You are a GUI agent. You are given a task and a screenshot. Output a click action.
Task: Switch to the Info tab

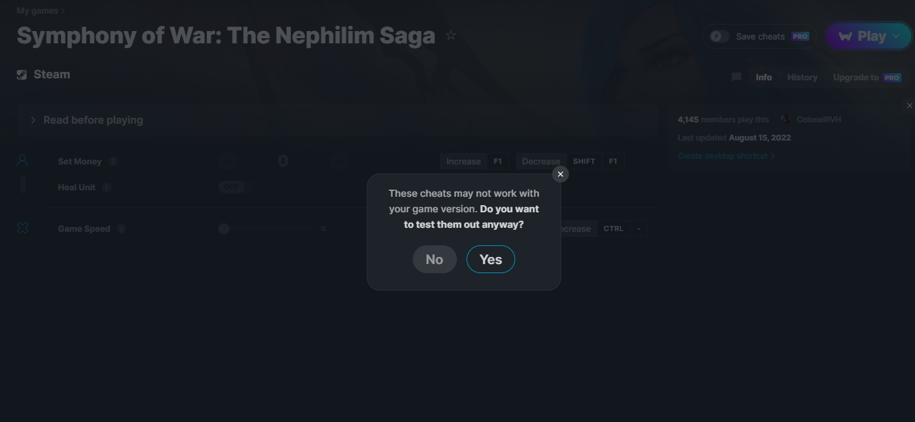coord(763,77)
